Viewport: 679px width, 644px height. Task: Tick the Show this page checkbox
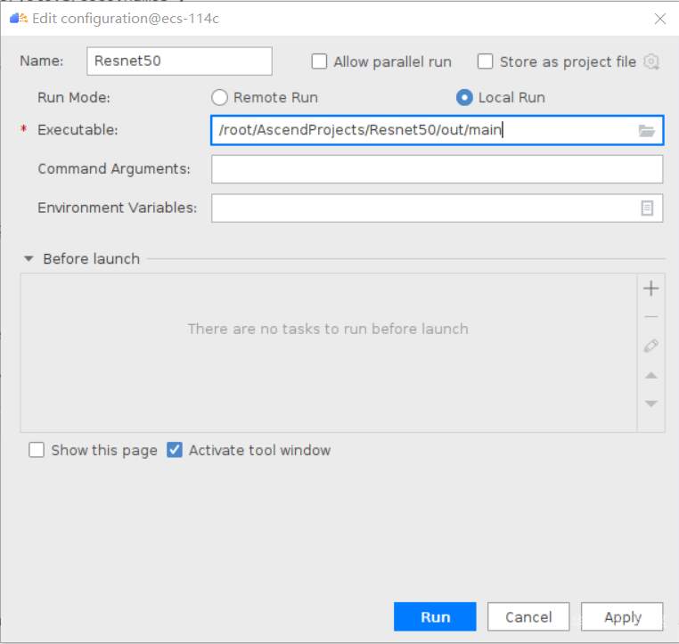37,450
